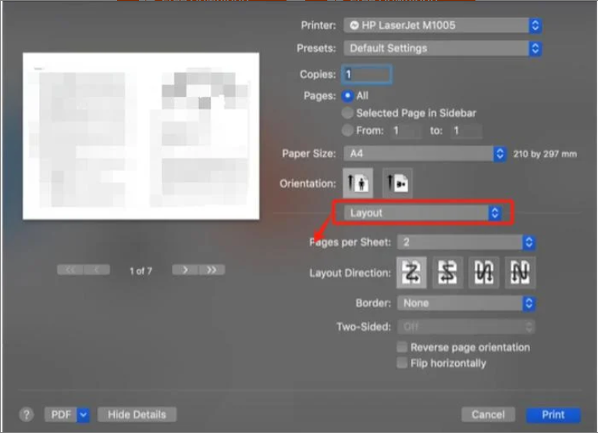Screen dimensions: 598x433
Task: Choose the fourth layout direction icon
Action: [x=521, y=272]
